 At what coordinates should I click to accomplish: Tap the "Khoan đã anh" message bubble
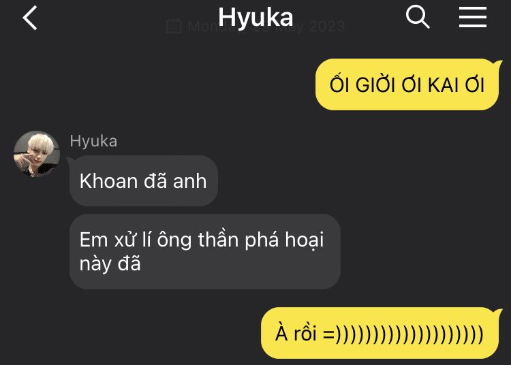(144, 180)
